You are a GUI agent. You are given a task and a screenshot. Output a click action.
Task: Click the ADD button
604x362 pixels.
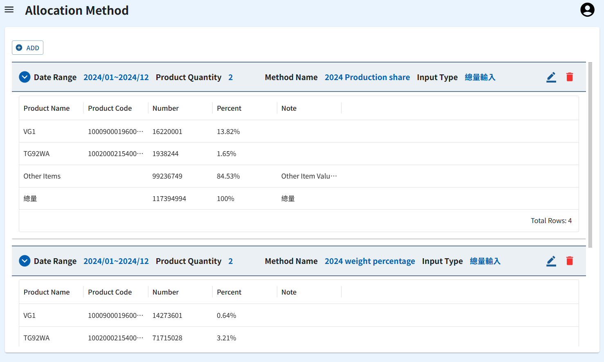click(27, 48)
